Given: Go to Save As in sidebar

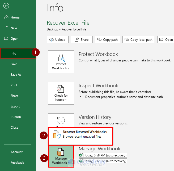Looking at the screenshot, I should (16, 75).
